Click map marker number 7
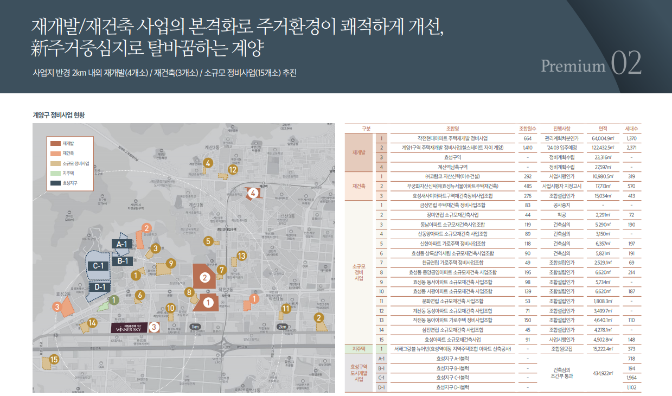This screenshot has width=672, height=396. tap(221, 269)
